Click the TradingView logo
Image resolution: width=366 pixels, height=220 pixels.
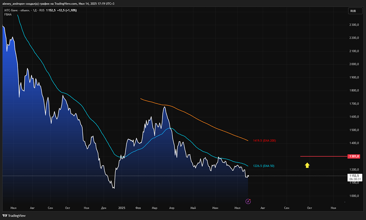coord(14,216)
